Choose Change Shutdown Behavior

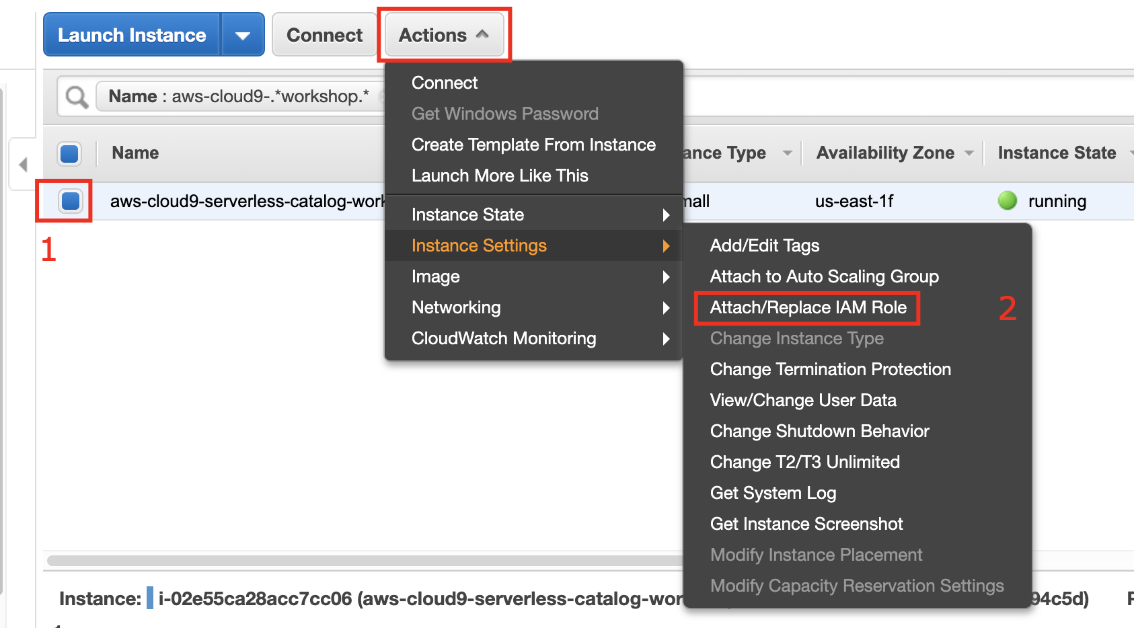(x=819, y=431)
